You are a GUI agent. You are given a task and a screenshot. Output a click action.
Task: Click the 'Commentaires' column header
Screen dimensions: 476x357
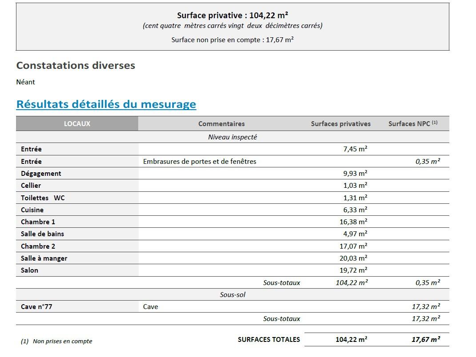pos(221,124)
